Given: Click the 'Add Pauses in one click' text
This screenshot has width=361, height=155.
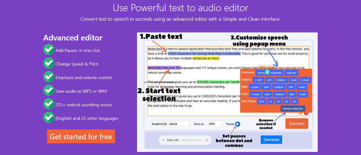Looking at the screenshot, I should tap(78, 50).
